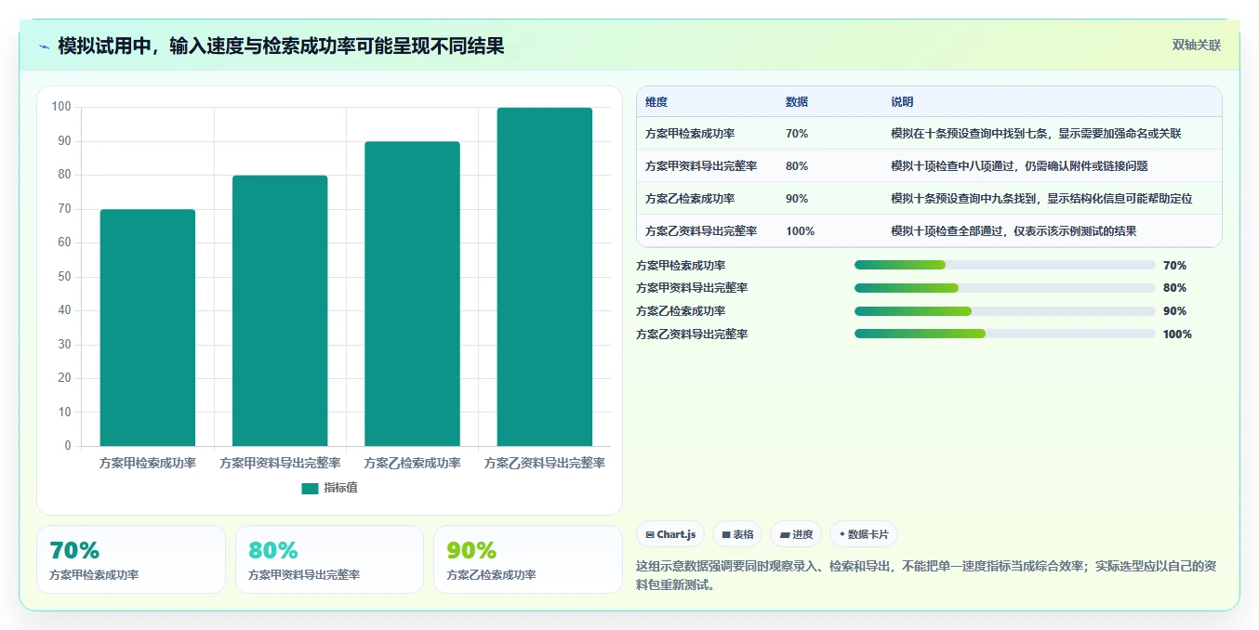Click the 维度 table column header
The height and width of the screenshot is (630, 1259).
coord(656,102)
